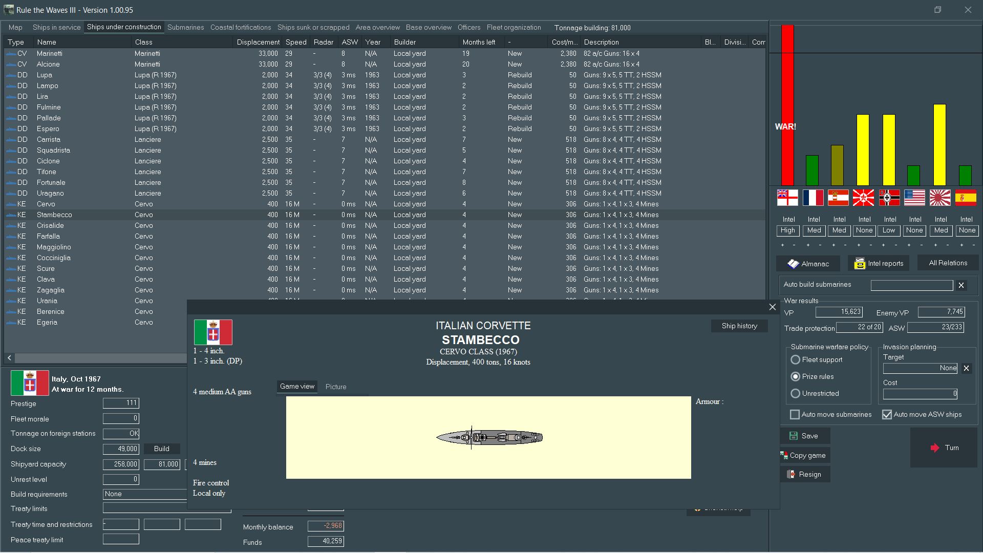Image resolution: width=983 pixels, height=553 pixels.
Task: Click the Ship history button
Action: tap(739, 326)
